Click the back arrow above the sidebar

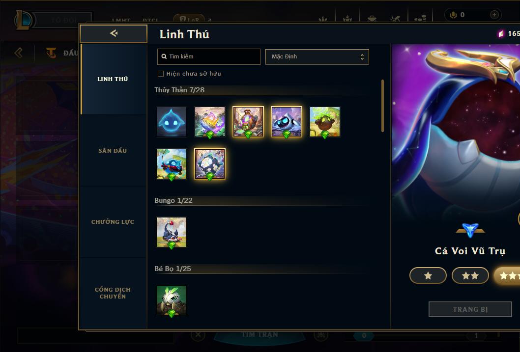[114, 33]
